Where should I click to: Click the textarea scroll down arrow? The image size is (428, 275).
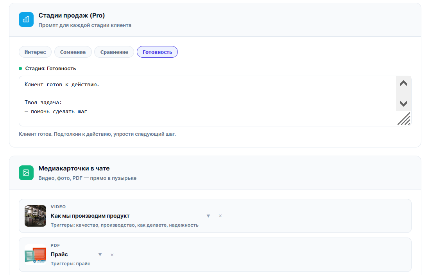[x=403, y=103]
